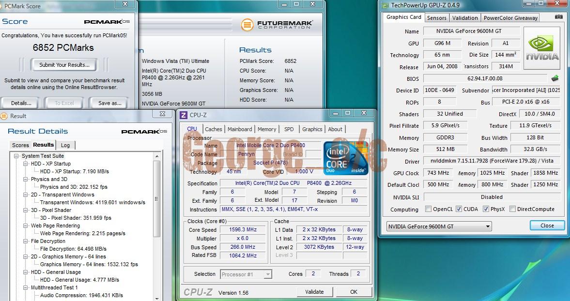Switch to the Caches tab in CPU-Z

[213, 129]
